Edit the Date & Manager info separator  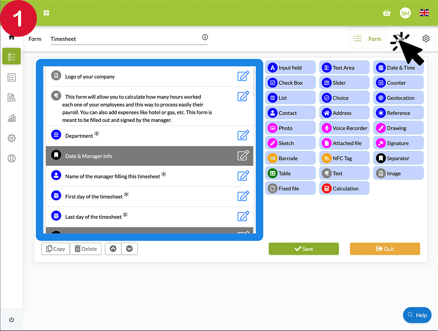(243, 155)
